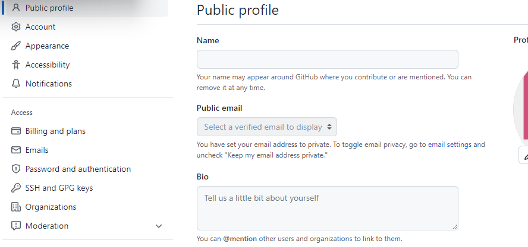Click into the Name text field
The image size is (528, 247).
(x=327, y=59)
